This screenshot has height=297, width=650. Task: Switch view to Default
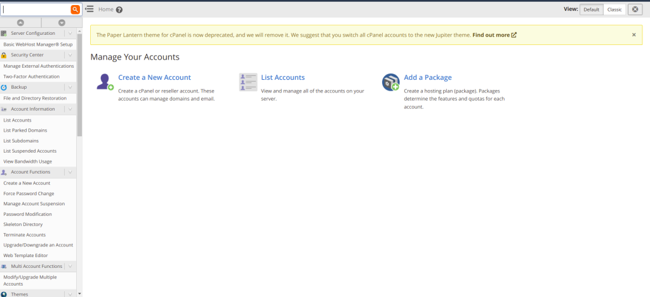[x=591, y=9]
